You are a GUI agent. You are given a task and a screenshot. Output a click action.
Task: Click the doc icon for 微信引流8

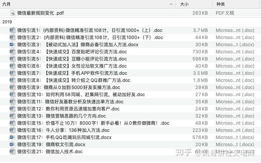point(12,80)
